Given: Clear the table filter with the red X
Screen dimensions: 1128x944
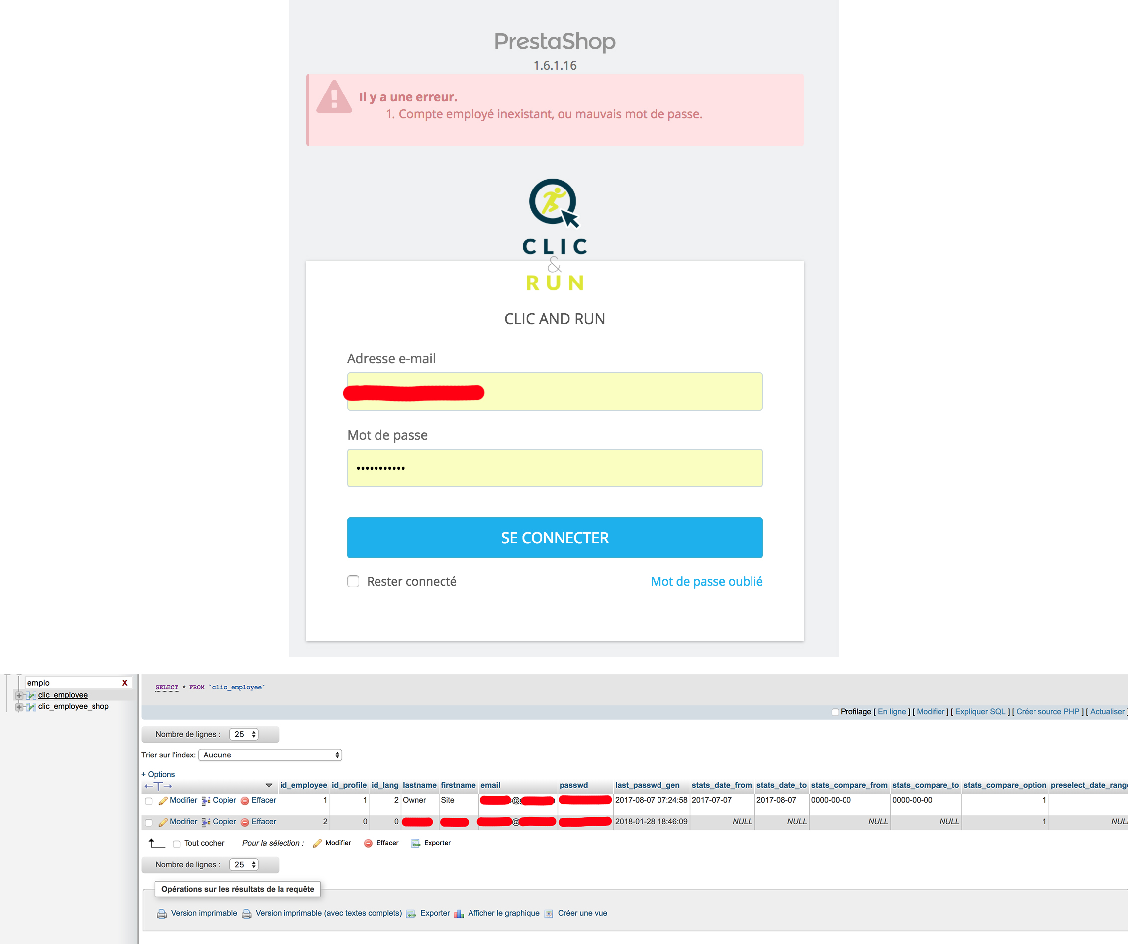Looking at the screenshot, I should (125, 683).
